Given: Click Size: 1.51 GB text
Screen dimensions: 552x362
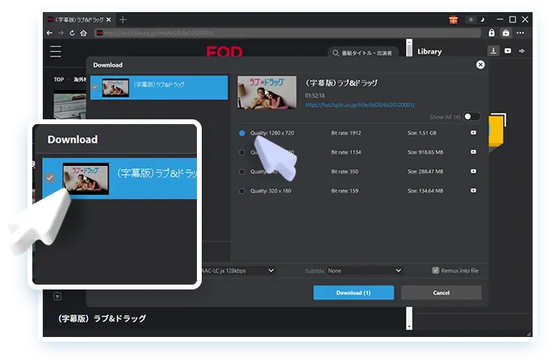Looking at the screenshot, I should pyautogui.click(x=422, y=133).
